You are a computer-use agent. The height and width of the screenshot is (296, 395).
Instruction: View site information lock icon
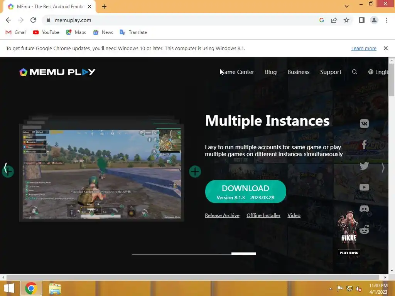click(x=49, y=20)
